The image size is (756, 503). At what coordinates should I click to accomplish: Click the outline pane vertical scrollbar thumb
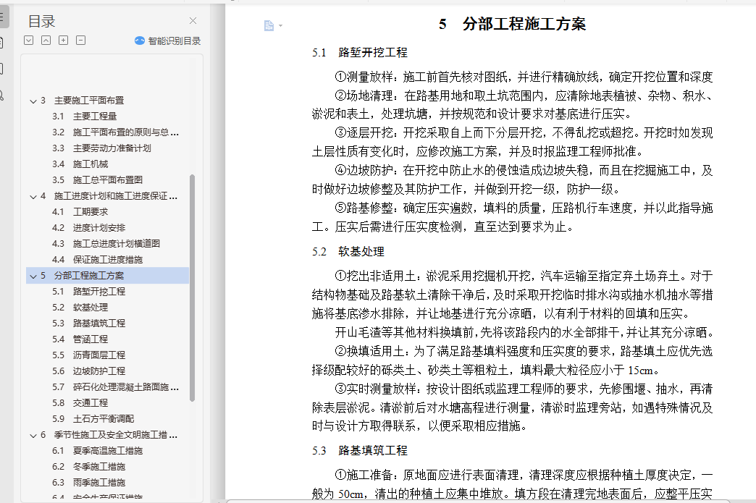193,287
